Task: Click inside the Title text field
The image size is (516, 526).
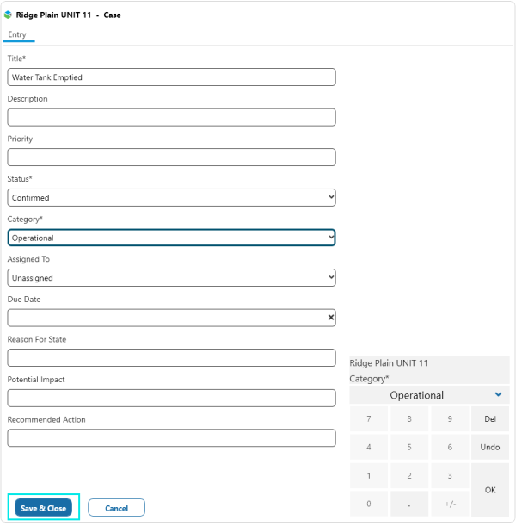Action: (171, 77)
